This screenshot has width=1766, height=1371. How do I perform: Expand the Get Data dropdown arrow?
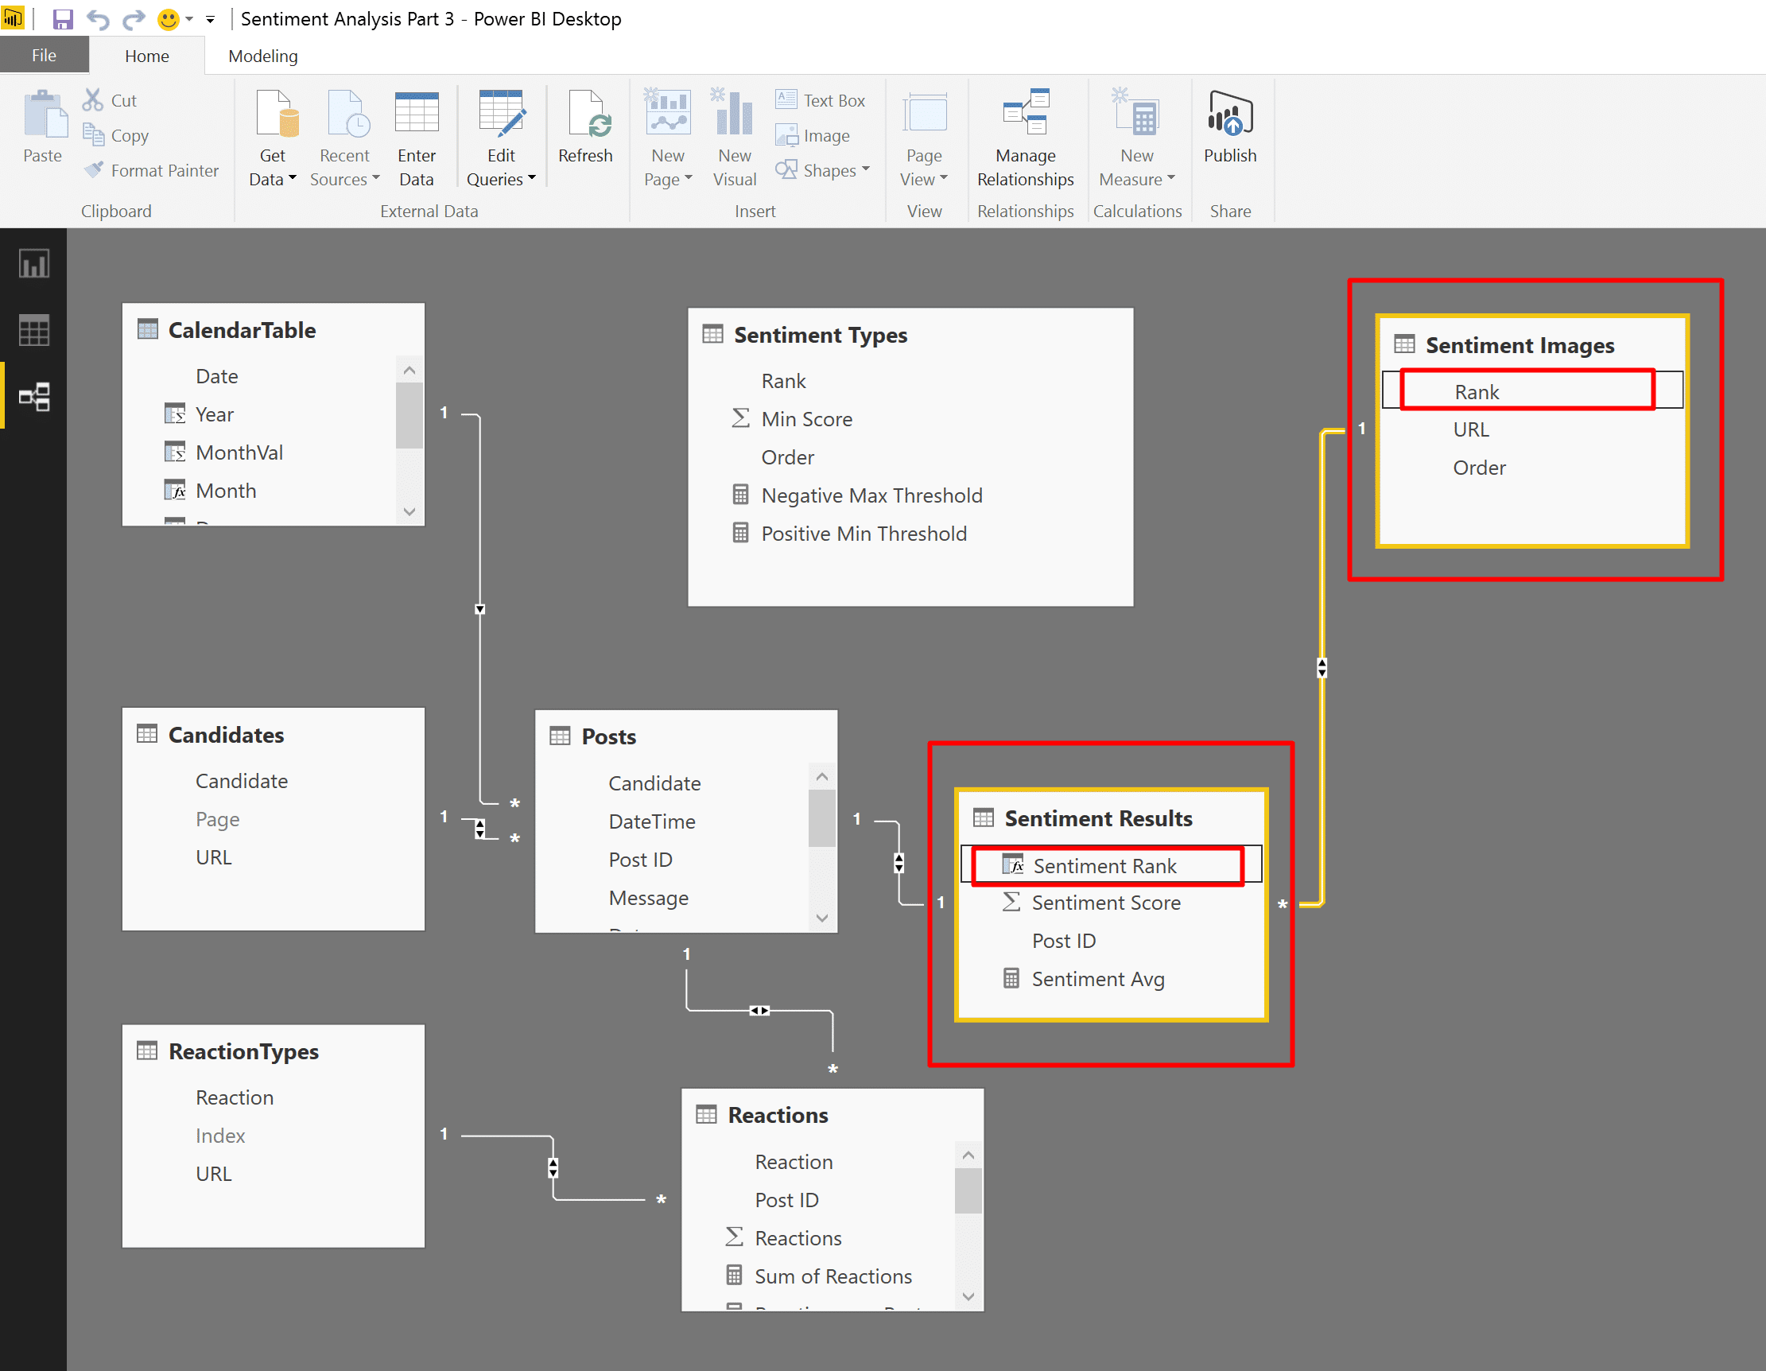(292, 179)
